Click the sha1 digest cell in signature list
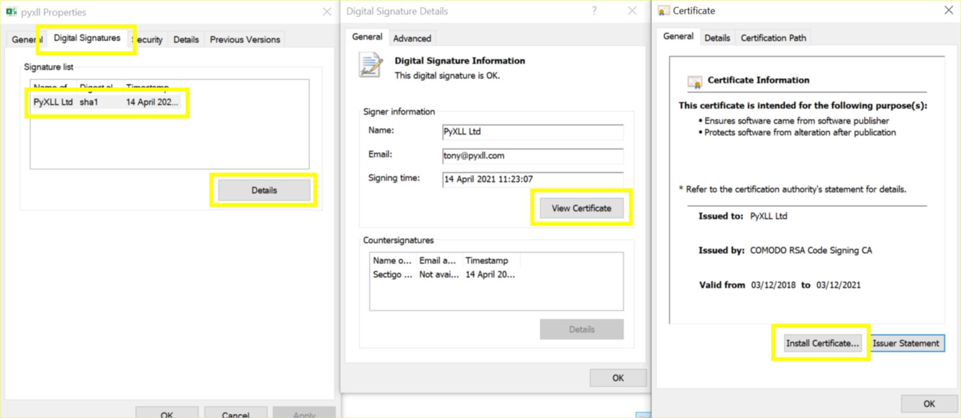 89,102
